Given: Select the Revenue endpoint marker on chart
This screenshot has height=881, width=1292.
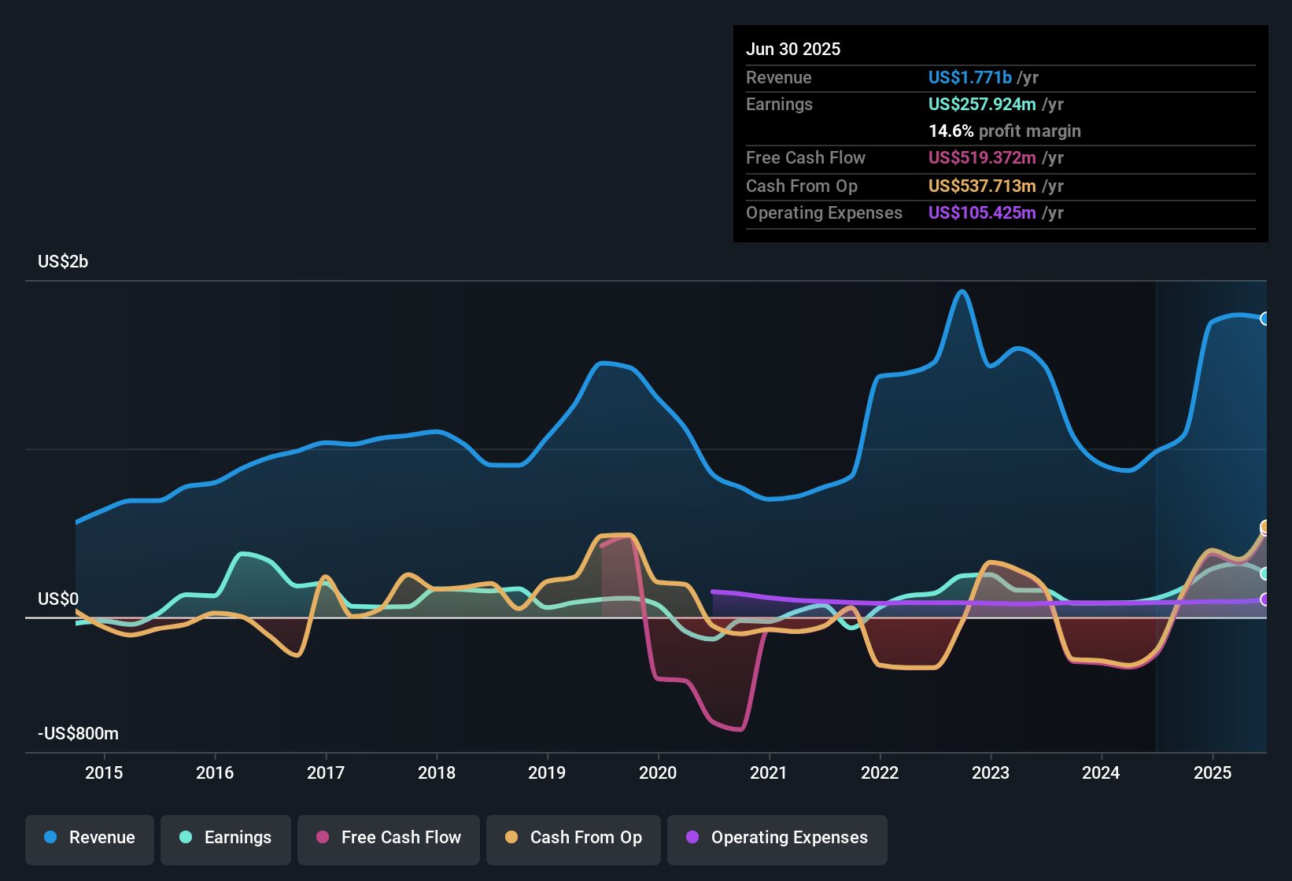Looking at the screenshot, I should 1265,319.
